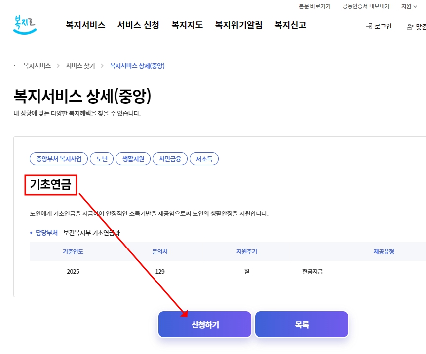Open the 복지위기알림 menu
The image size is (426, 354).
coord(238,25)
